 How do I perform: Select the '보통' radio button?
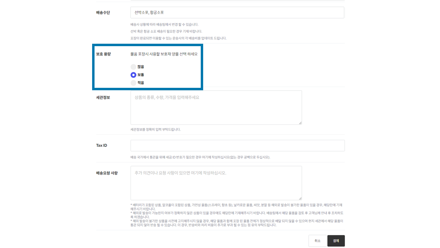click(133, 75)
